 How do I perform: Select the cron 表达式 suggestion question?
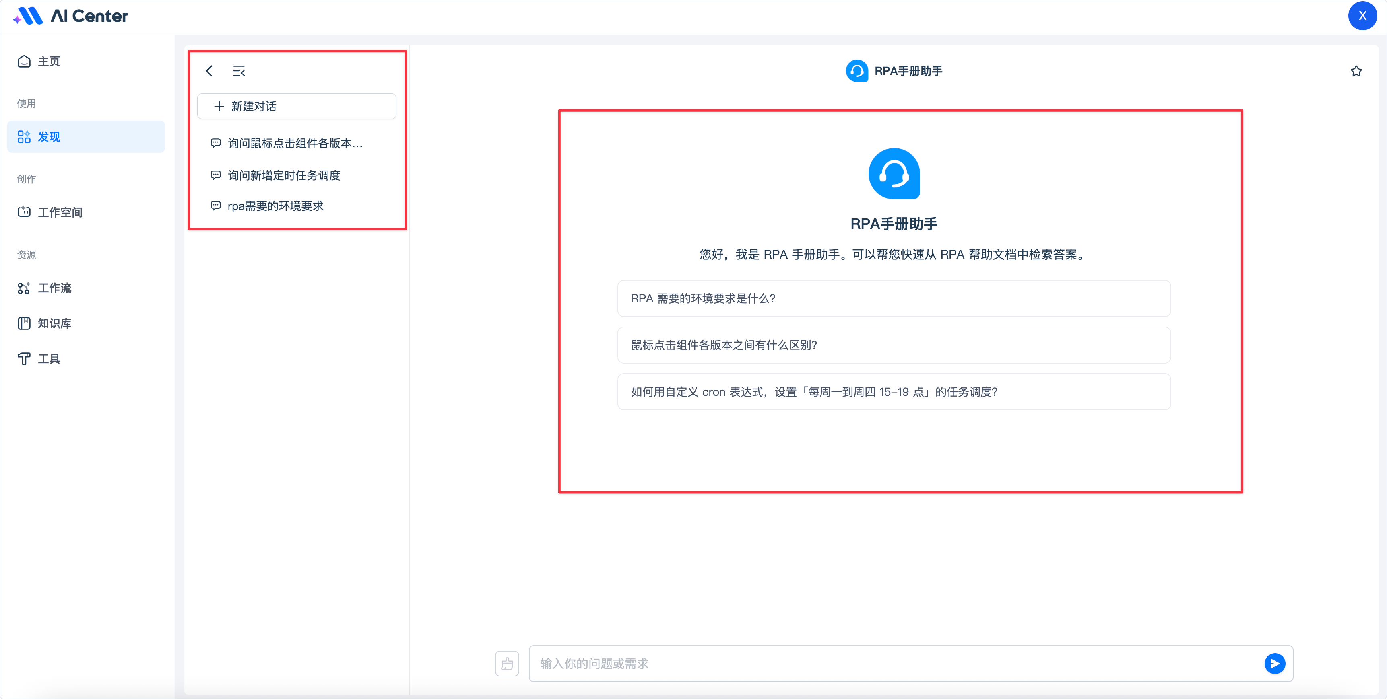(x=894, y=392)
